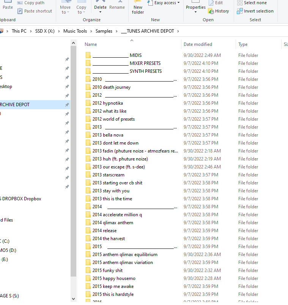Click the SYNTH PRESETS folder icon

tap(88, 71)
